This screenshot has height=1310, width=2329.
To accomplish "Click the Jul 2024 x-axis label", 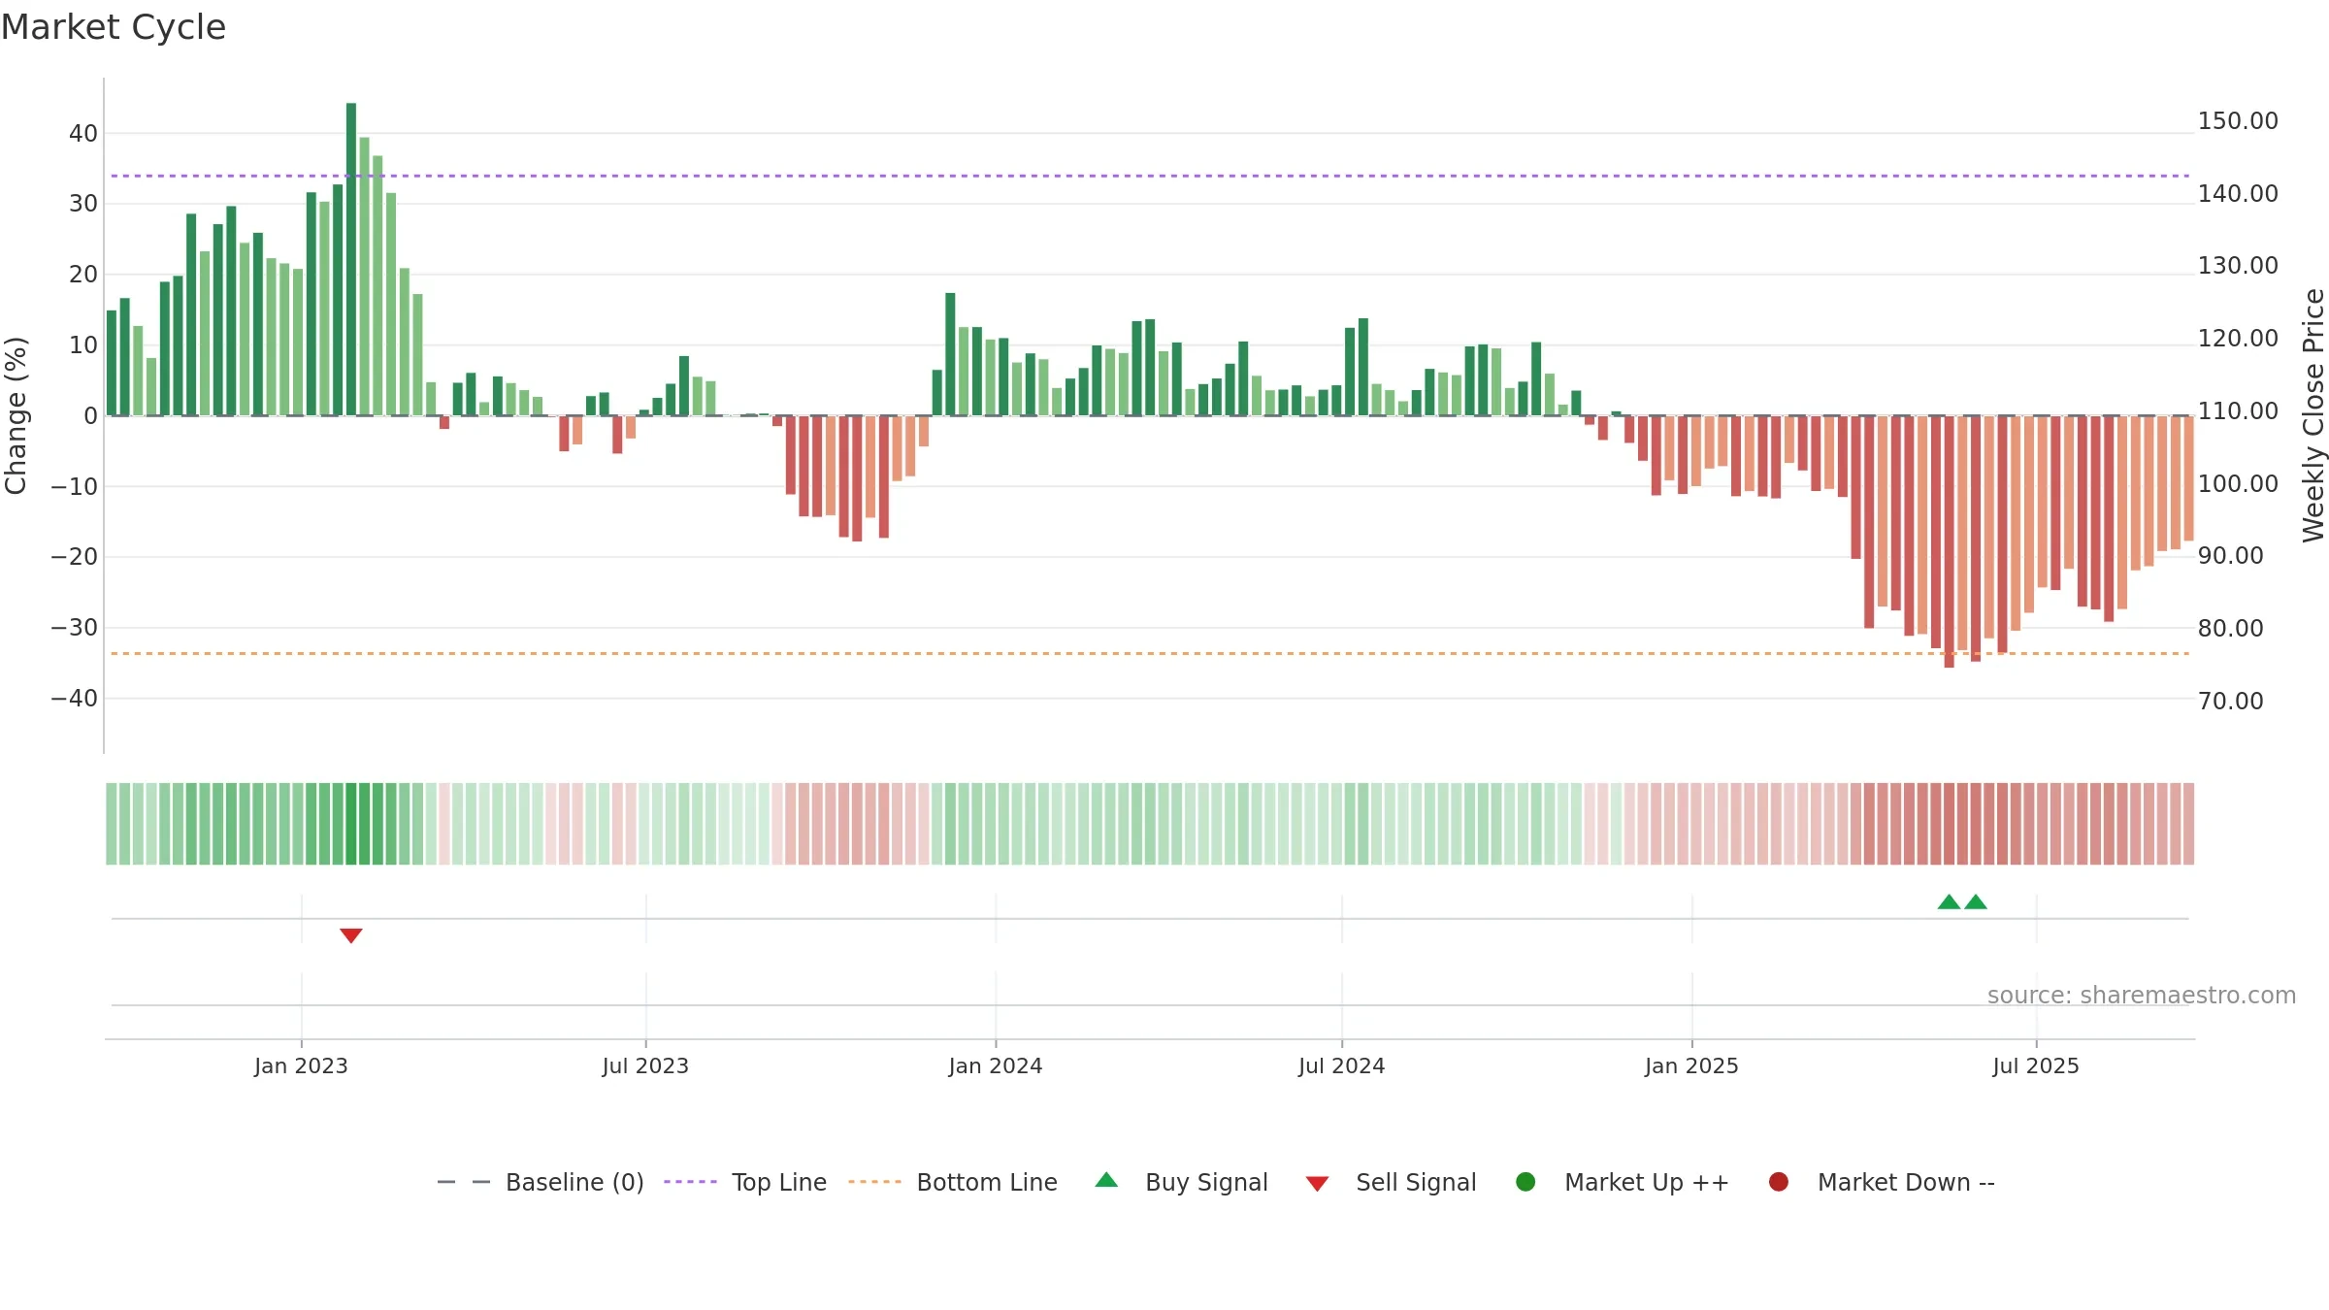I will pyautogui.click(x=1342, y=1065).
